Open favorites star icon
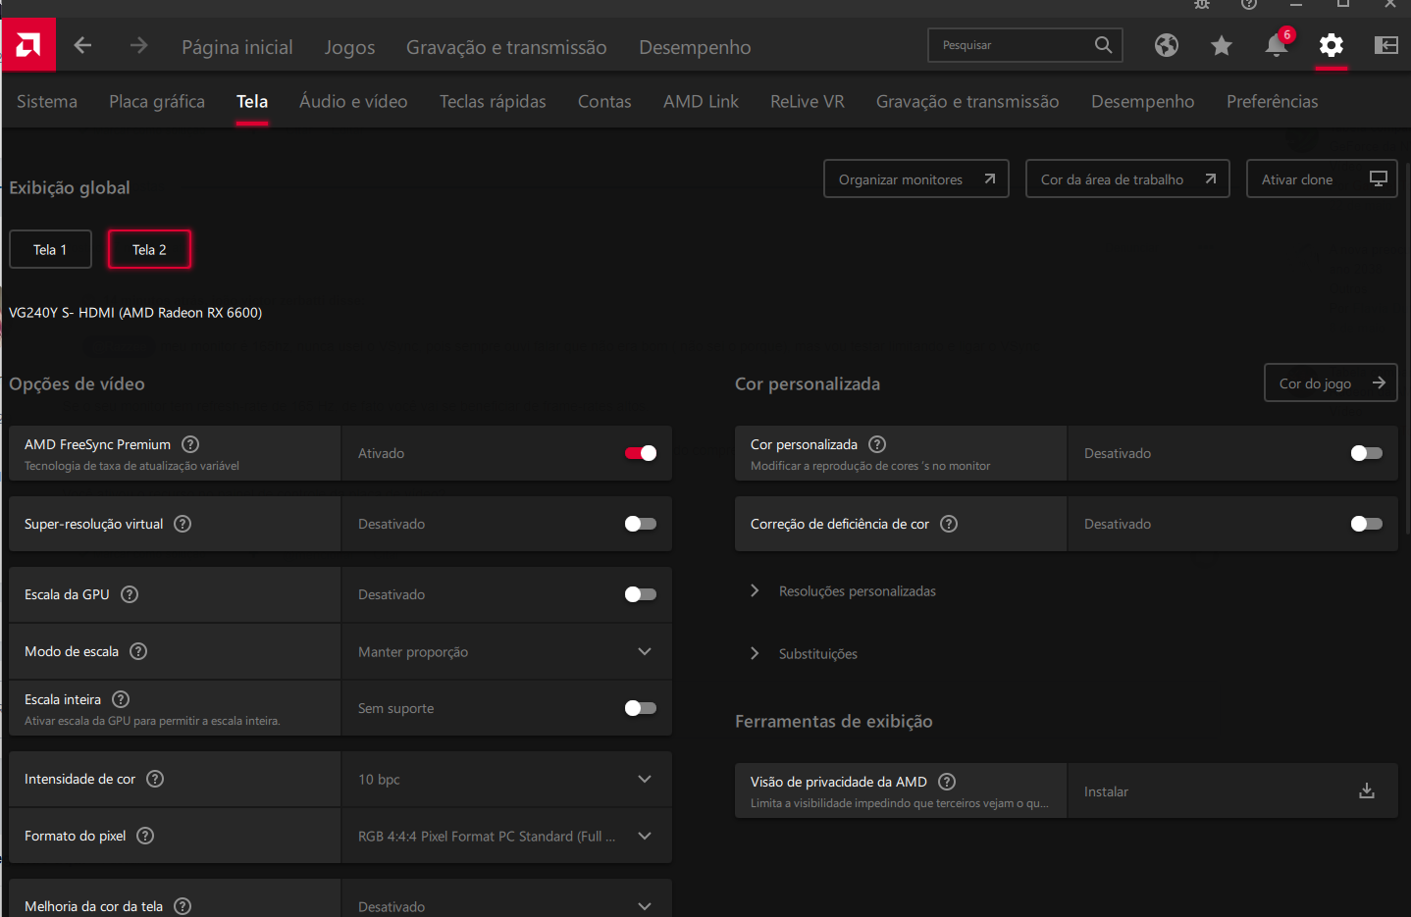 coord(1222,45)
